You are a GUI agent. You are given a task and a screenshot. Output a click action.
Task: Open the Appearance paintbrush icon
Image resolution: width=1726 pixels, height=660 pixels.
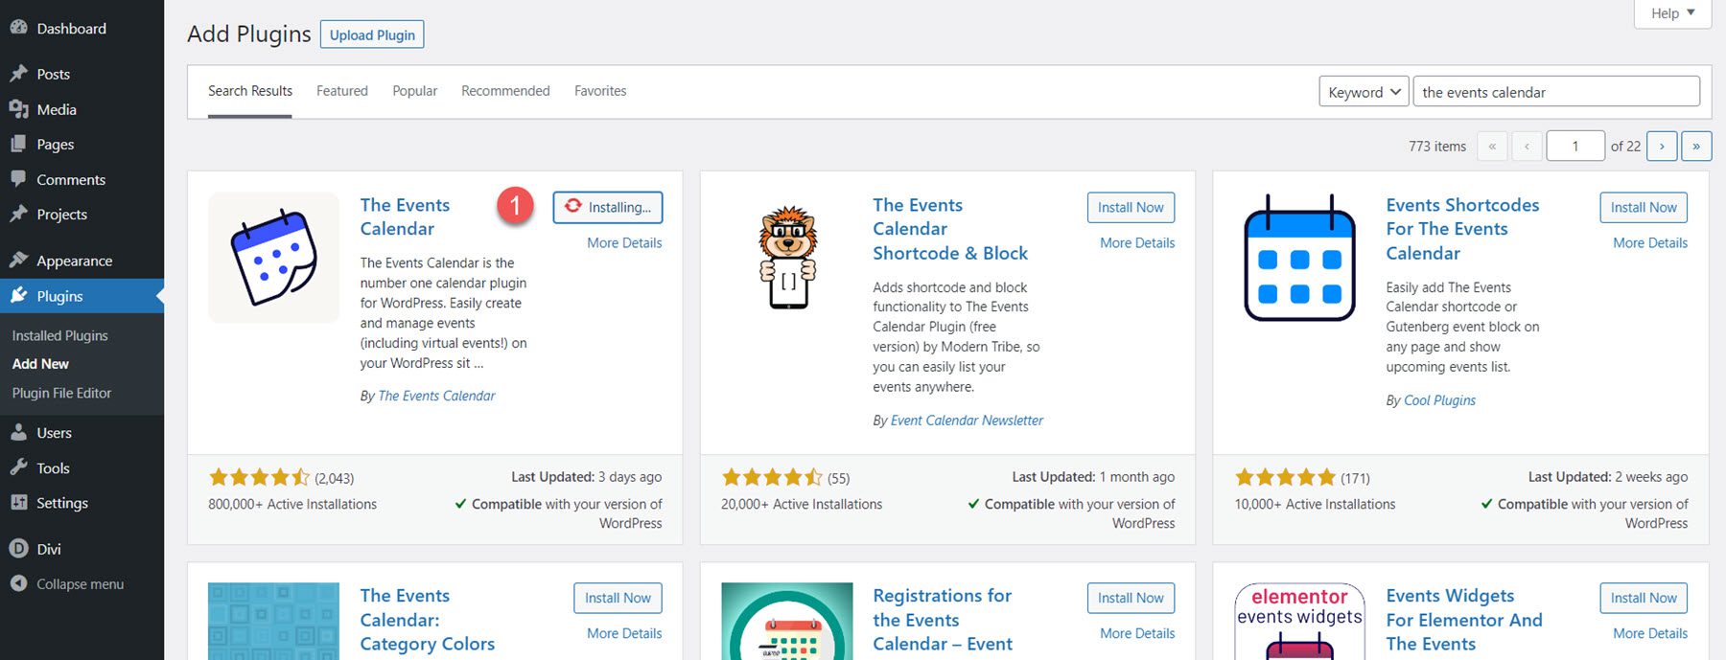21,260
